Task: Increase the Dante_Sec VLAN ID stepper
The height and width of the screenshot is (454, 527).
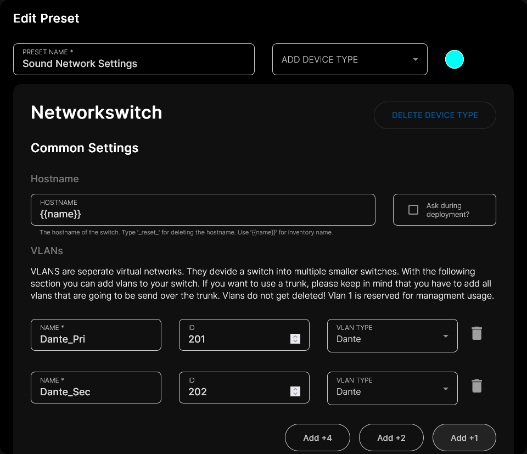Action: pos(295,389)
